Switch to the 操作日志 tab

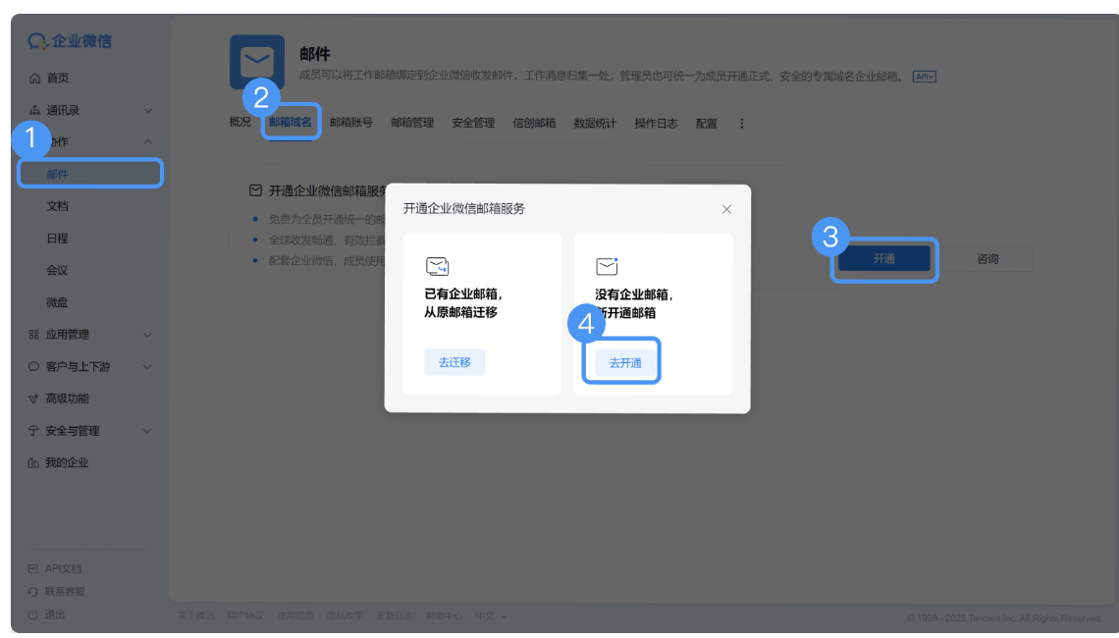(x=656, y=122)
